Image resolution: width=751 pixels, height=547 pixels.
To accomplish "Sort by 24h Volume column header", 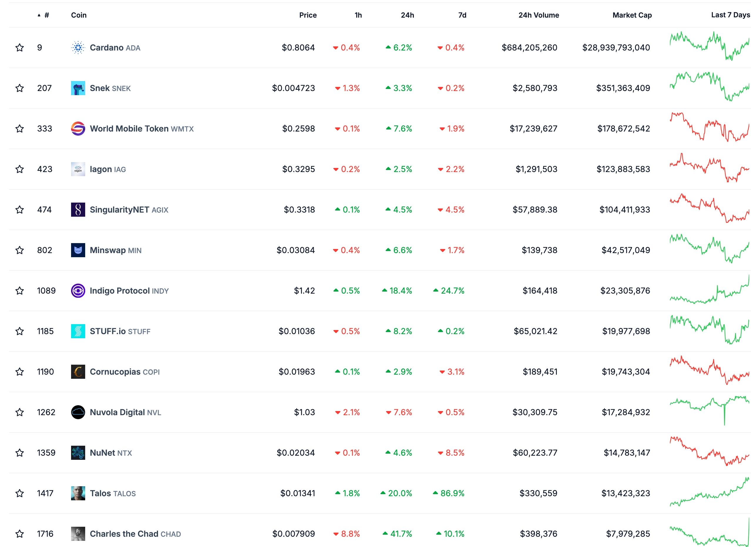I will (x=538, y=15).
